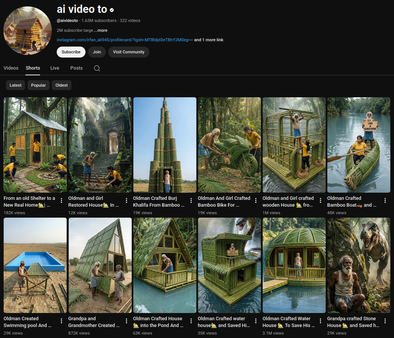The width and height of the screenshot is (394, 338).
Task: Play the bamboo shelter house short thumbnail
Action: point(35,145)
